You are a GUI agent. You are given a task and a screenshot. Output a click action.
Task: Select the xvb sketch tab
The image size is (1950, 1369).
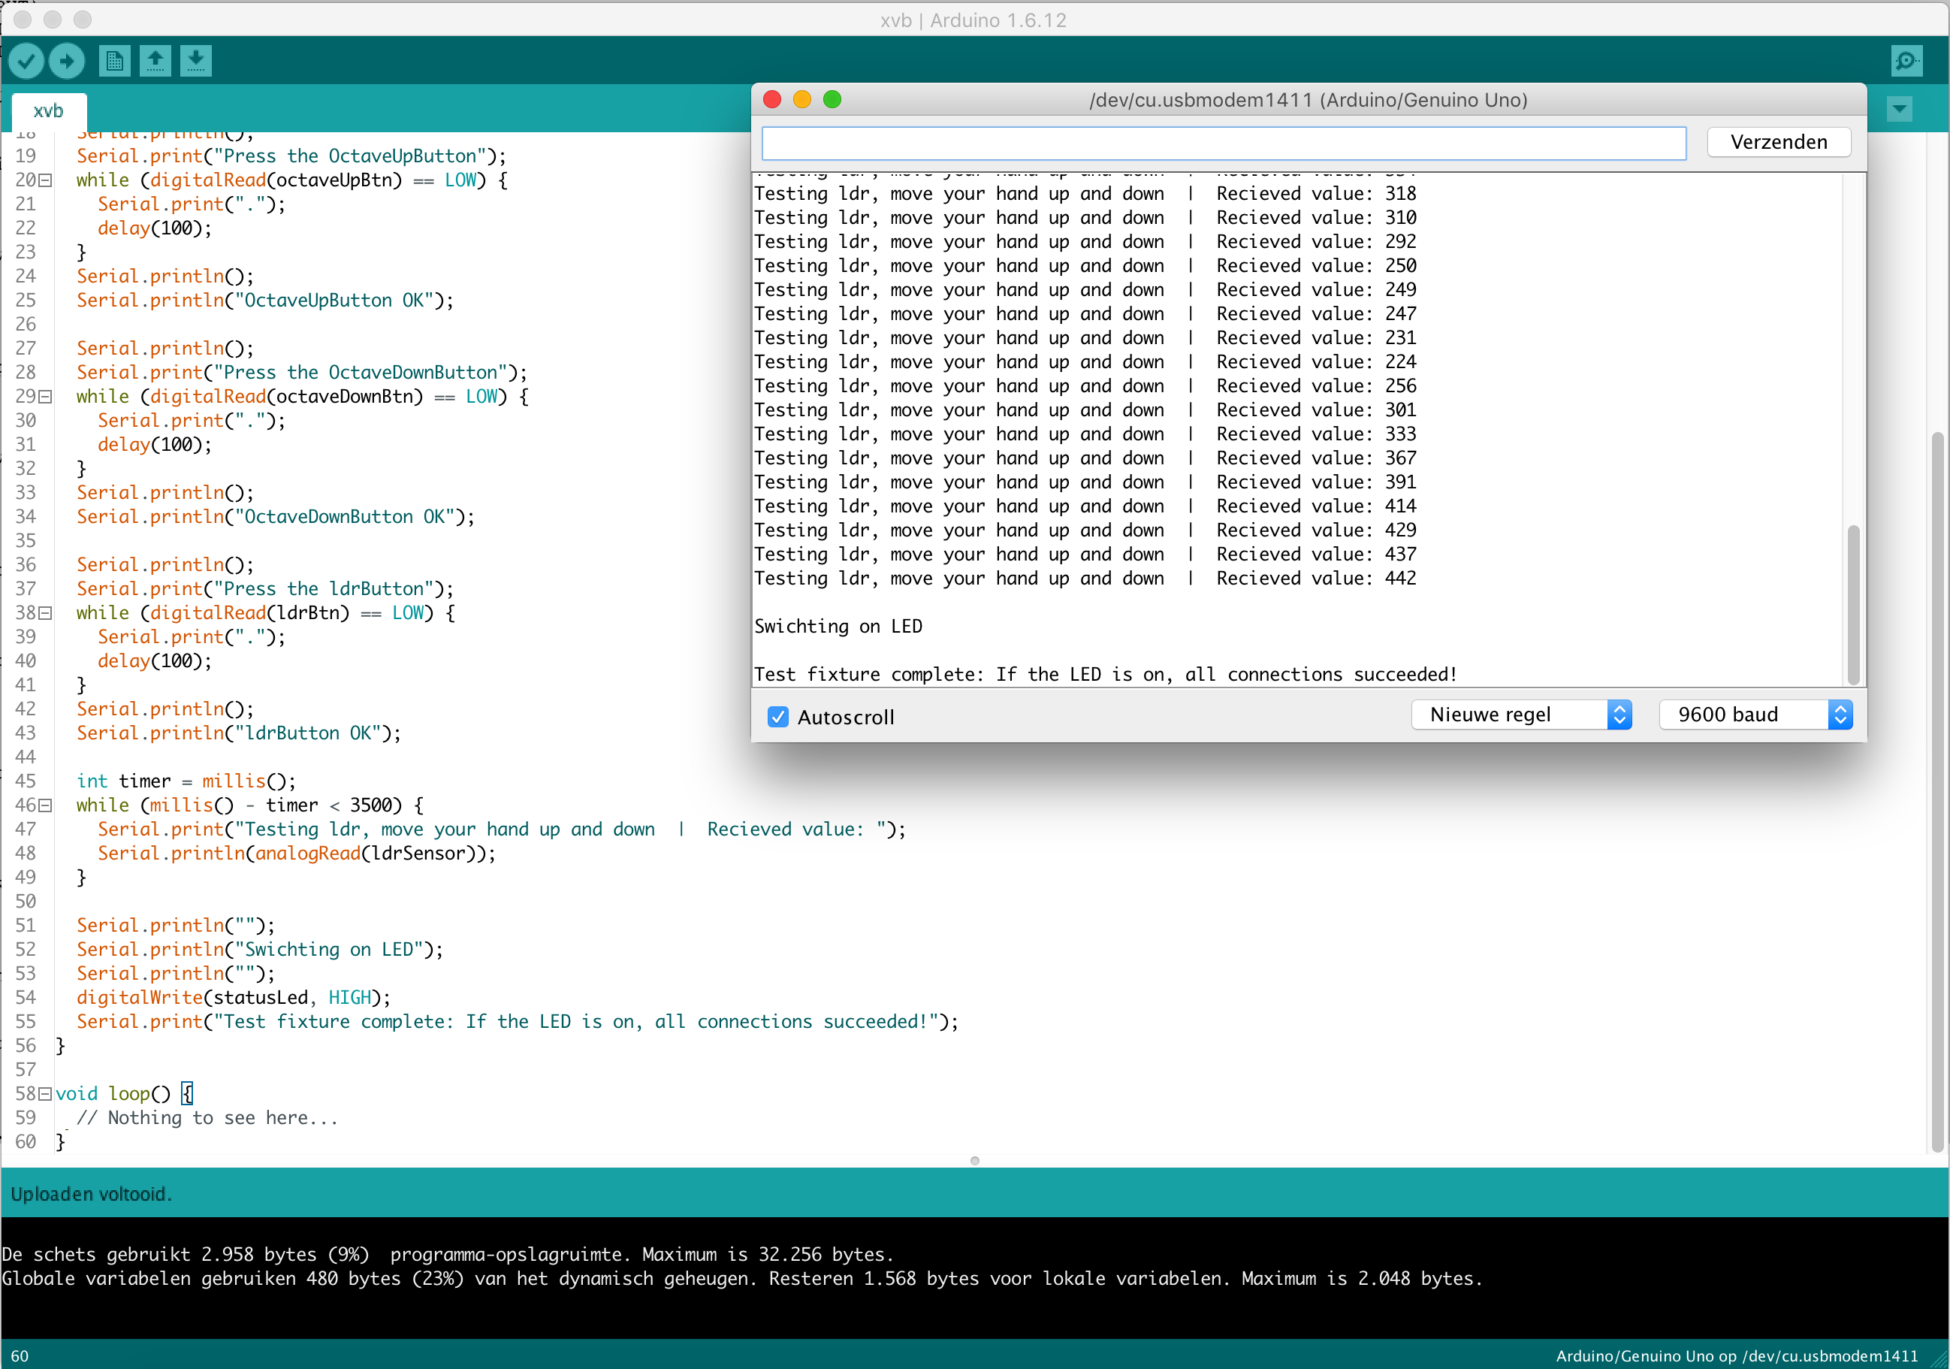[48, 110]
